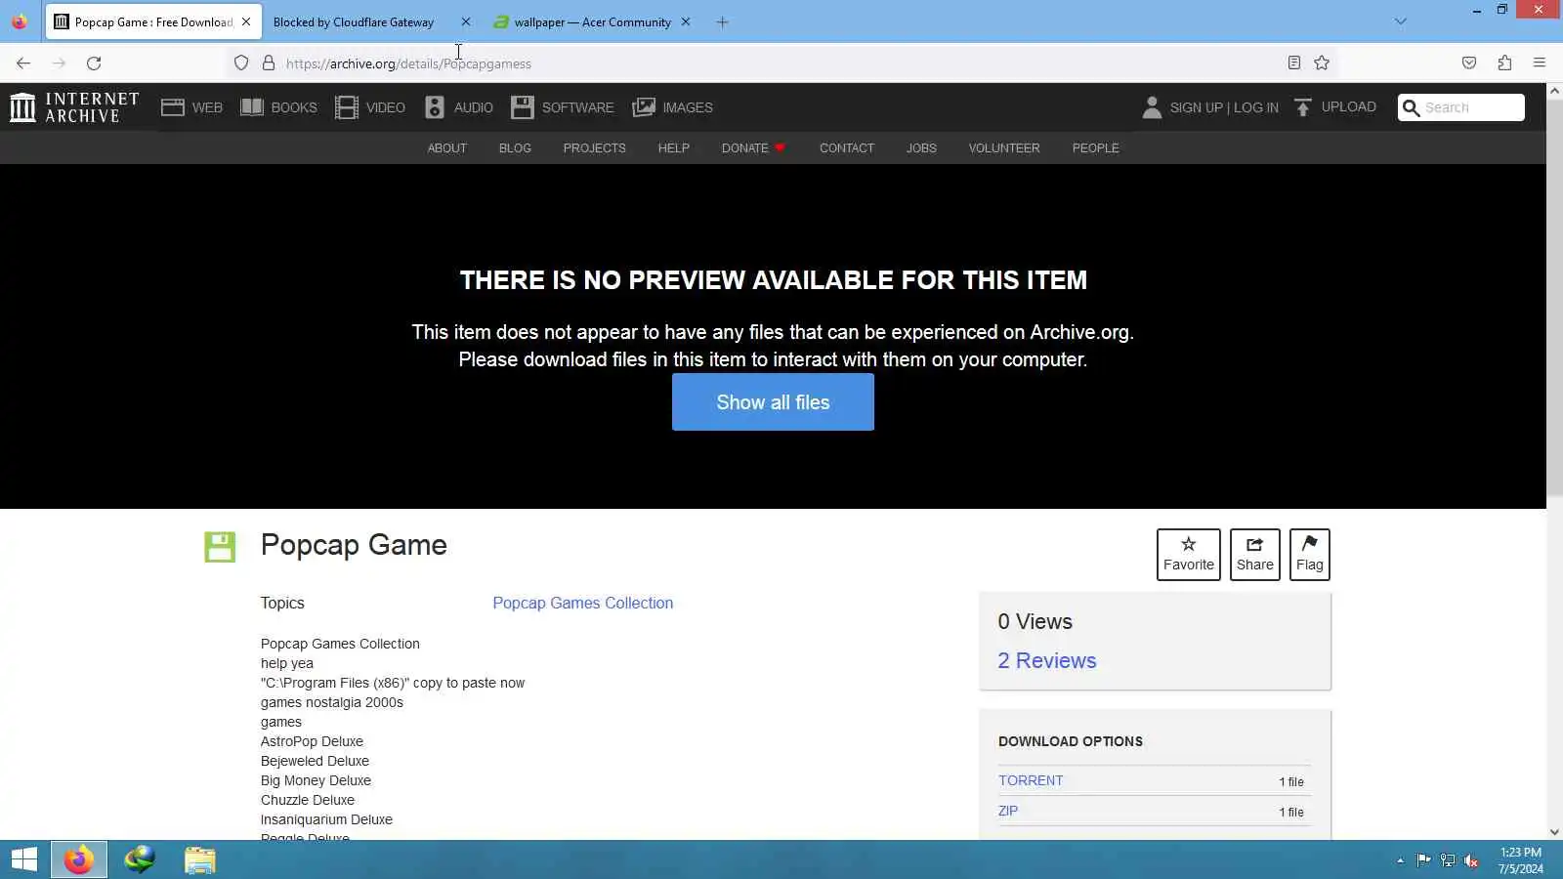1563x879 pixels.
Task: Open the BLOG menu item
Action: 515,148
